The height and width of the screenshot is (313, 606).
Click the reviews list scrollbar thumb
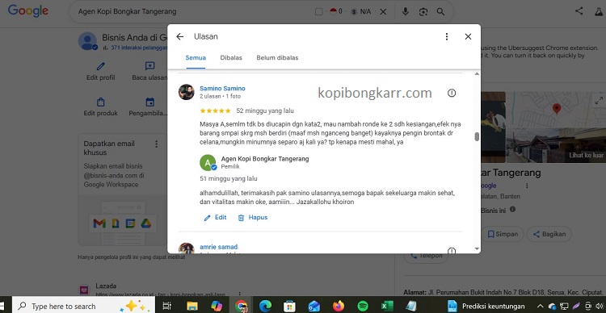(477, 136)
